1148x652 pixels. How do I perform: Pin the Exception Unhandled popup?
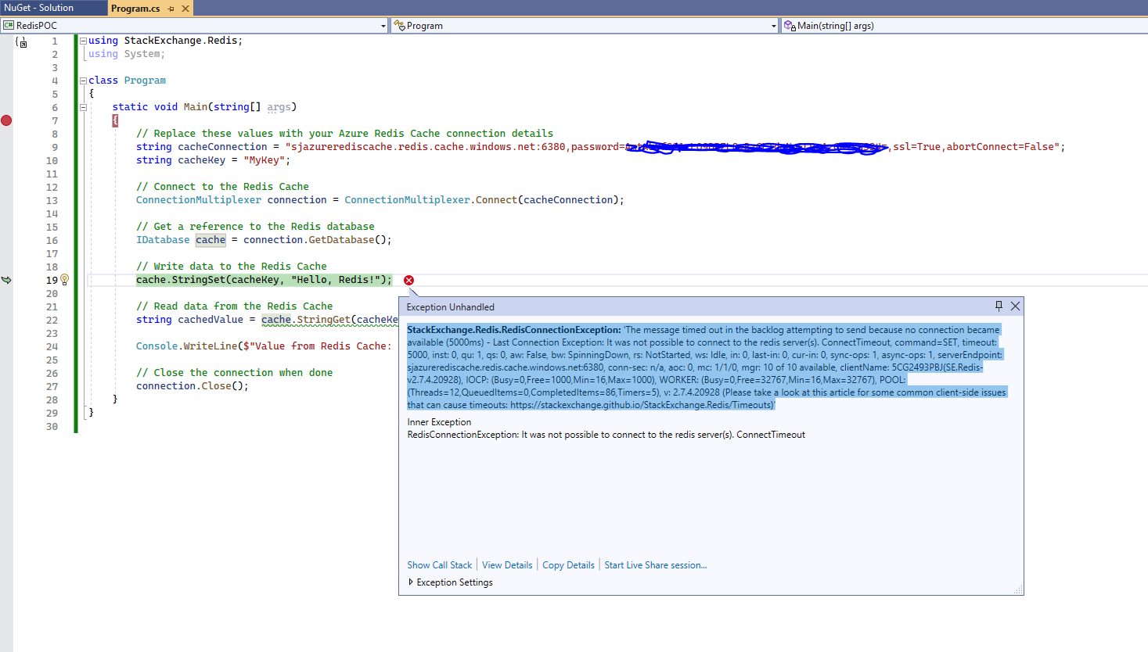click(999, 306)
